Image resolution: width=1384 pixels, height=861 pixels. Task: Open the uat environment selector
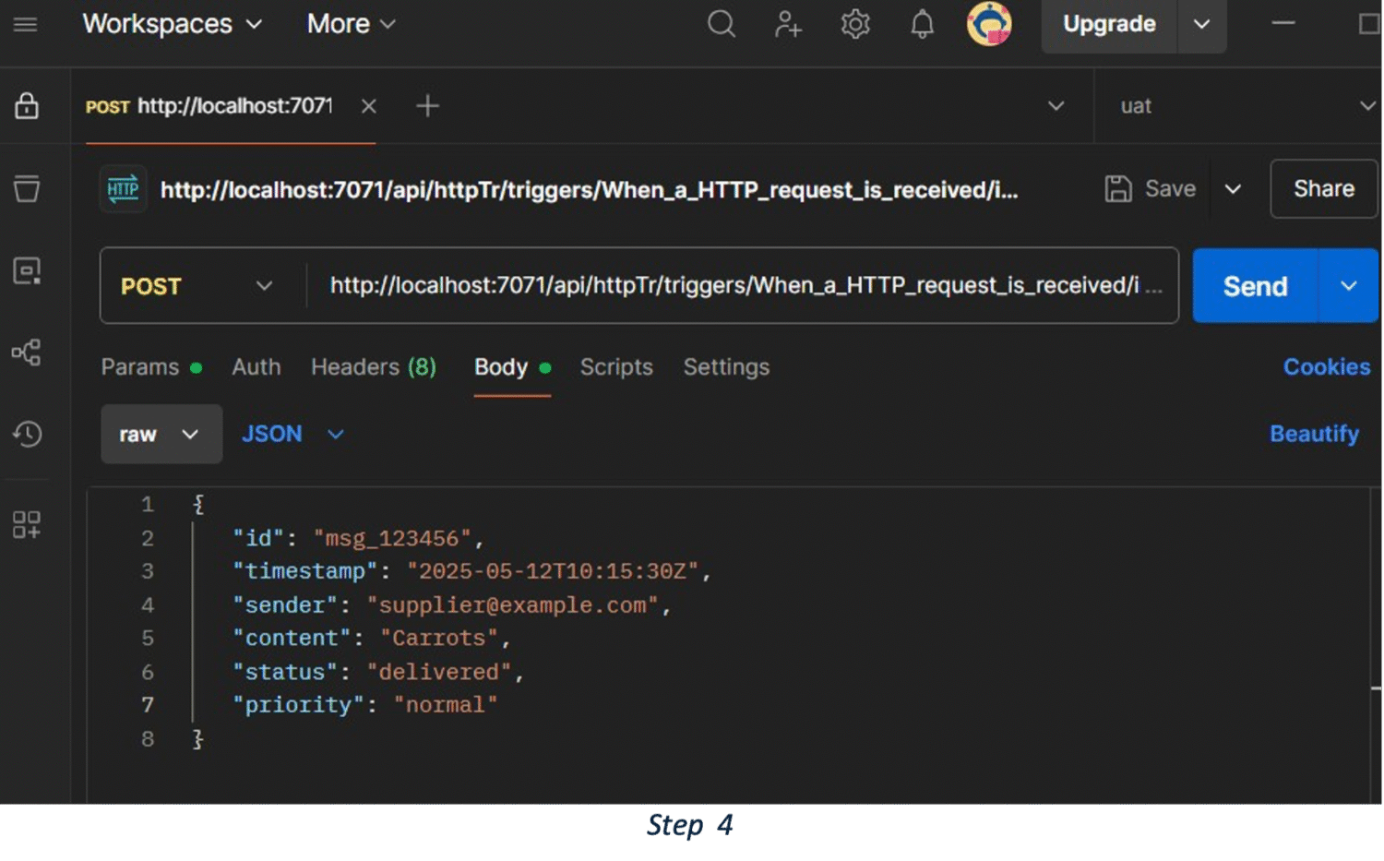pyautogui.click(x=1241, y=106)
